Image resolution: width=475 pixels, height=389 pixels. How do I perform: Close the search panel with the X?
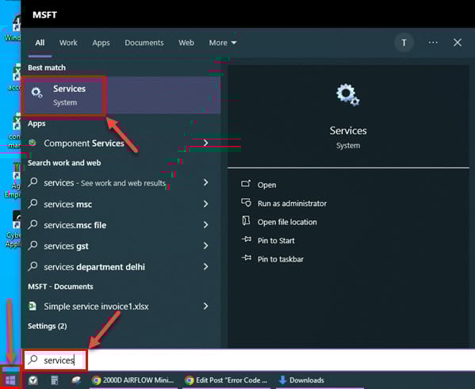pyautogui.click(x=458, y=42)
